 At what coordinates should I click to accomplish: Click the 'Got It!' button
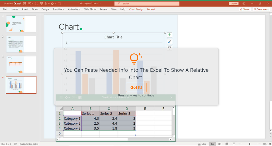136,87
